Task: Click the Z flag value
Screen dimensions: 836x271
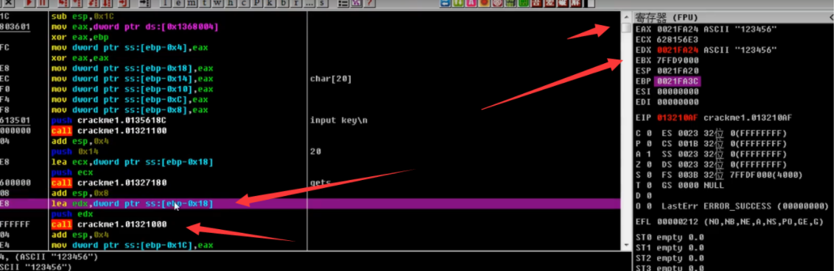Action: (x=650, y=165)
